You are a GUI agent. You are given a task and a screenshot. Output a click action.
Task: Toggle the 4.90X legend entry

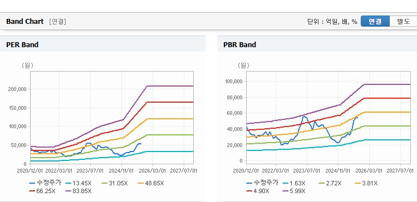coord(258,191)
